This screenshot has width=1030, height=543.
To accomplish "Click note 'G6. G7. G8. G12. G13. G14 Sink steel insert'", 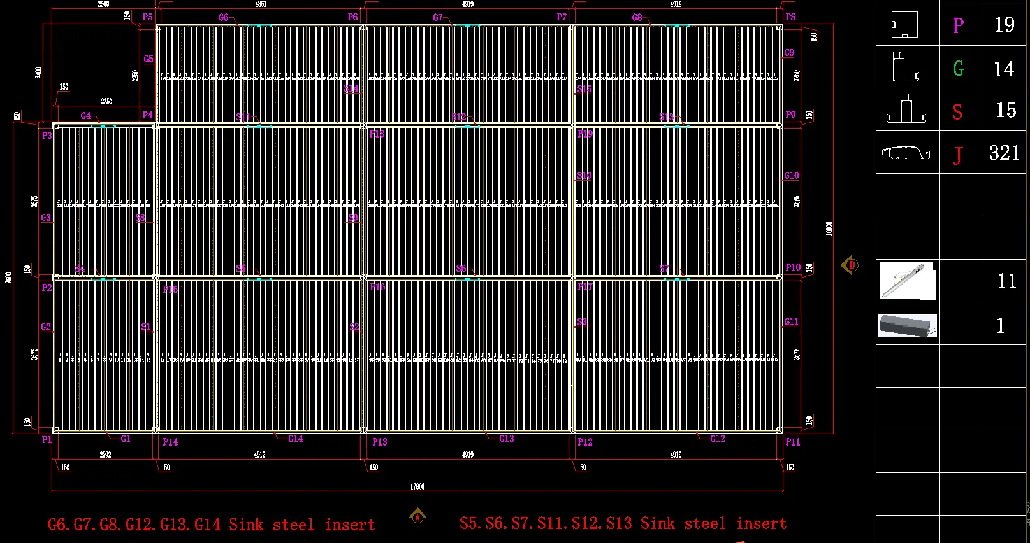I will 212,525.
